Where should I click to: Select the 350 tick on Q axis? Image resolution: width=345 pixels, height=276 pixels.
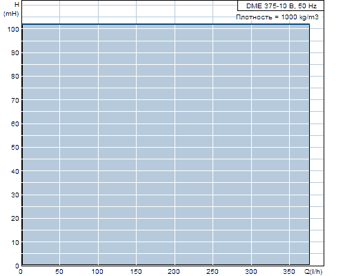coord(289,272)
